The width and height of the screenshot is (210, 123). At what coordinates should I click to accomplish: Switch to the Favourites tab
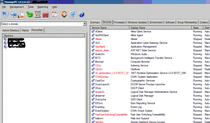(x=37, y=30)
